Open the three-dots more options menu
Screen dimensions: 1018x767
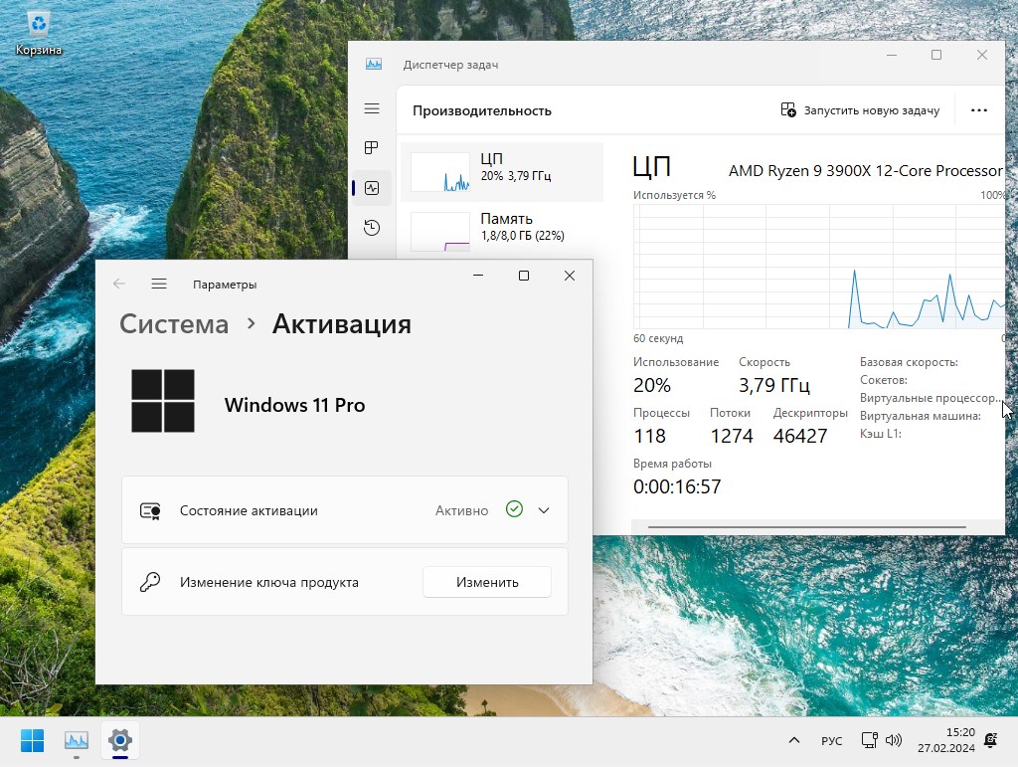[x=979, y=110]
